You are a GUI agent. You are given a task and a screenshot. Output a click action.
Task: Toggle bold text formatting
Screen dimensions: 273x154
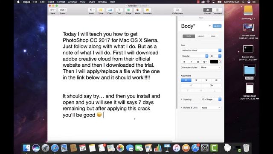[184, 62]
